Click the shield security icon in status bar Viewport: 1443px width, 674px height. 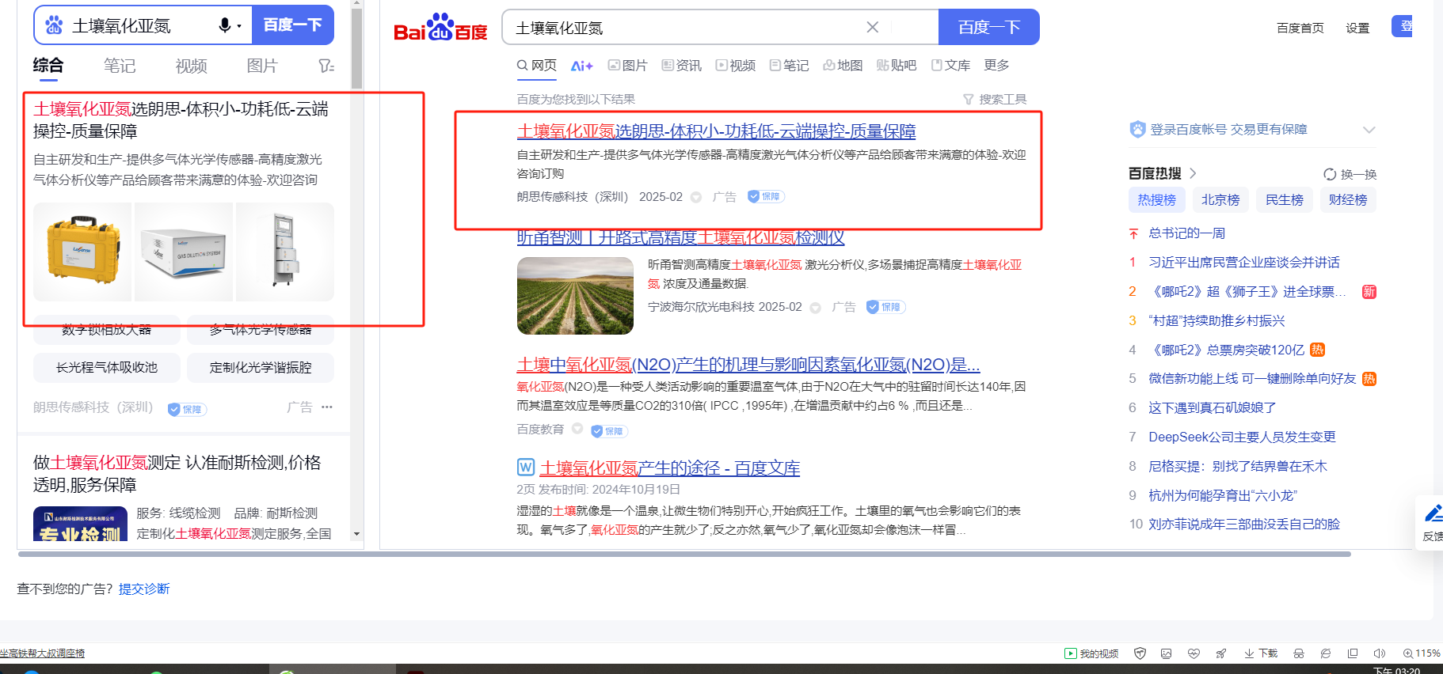pyautogui.click(x=1140, y=653)
